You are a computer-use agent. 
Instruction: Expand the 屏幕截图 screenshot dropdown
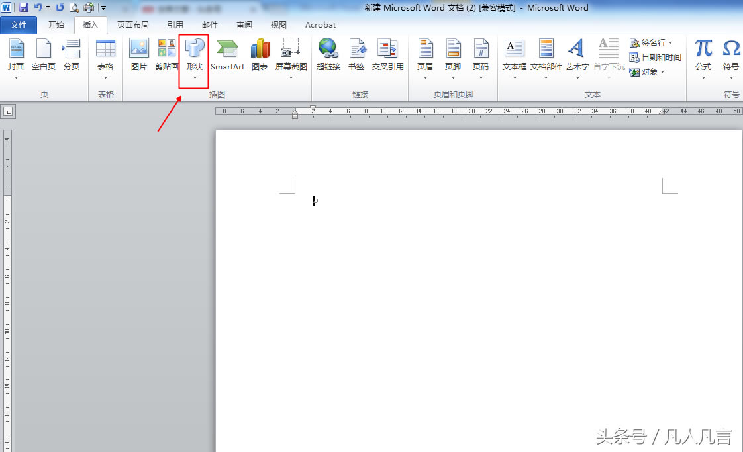point(291,77)
